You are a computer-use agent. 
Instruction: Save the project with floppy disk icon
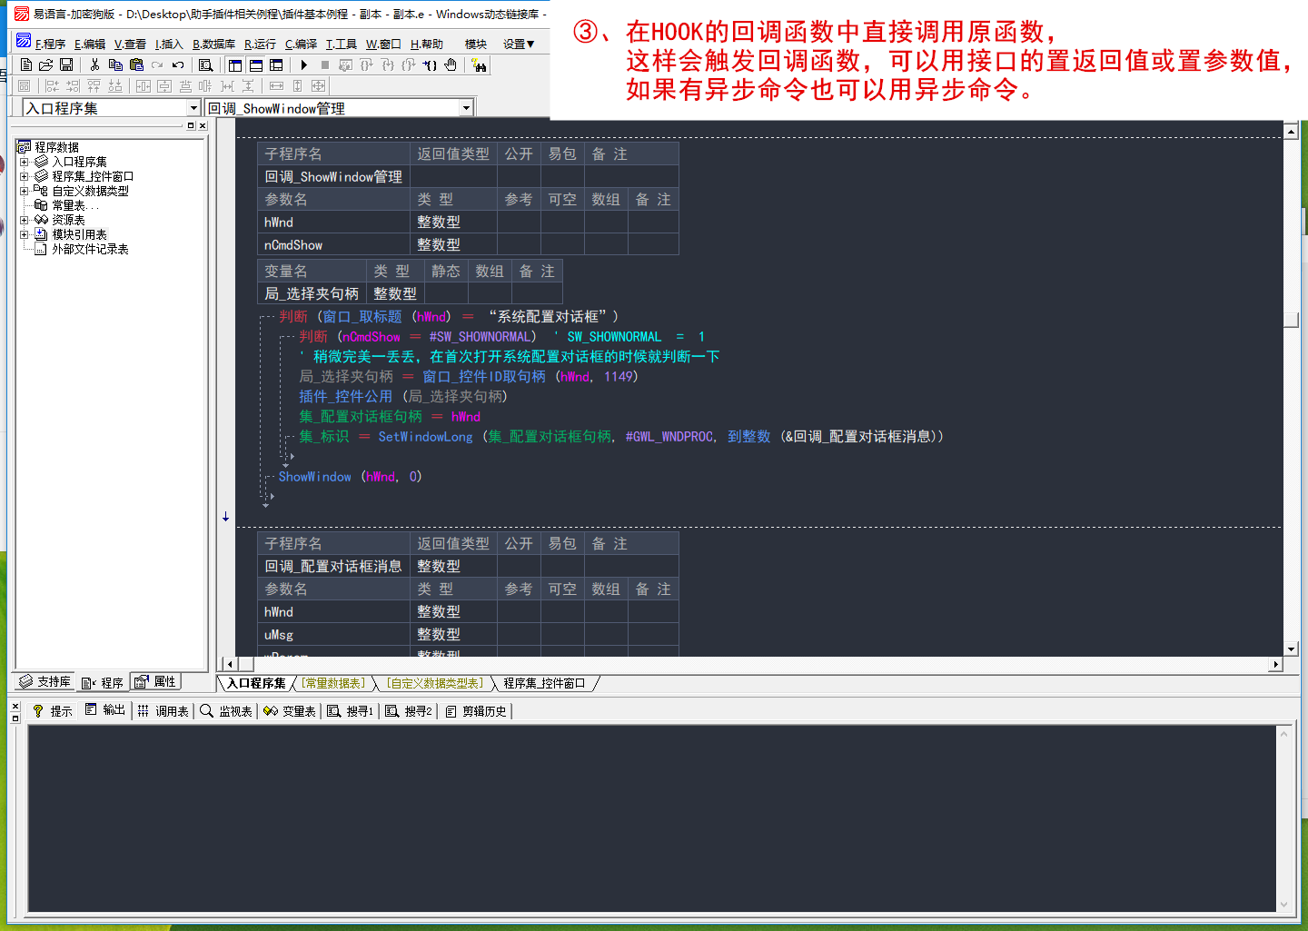click(66, 65)
